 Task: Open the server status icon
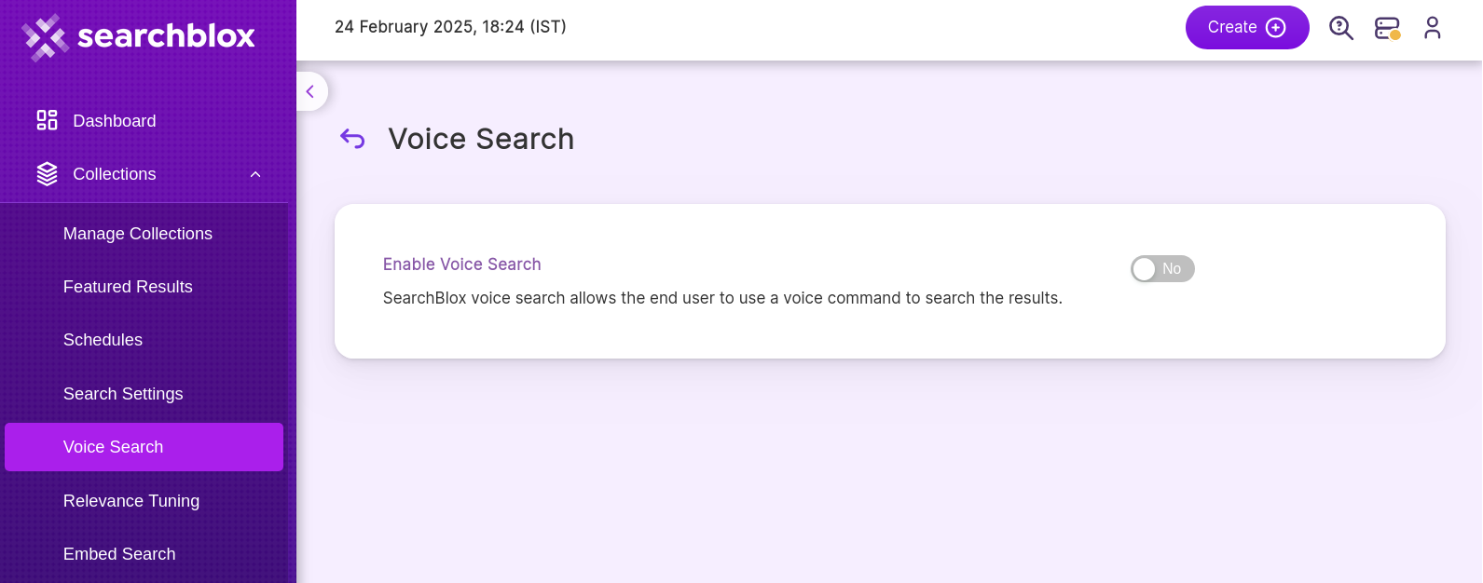click(1388, 28)
